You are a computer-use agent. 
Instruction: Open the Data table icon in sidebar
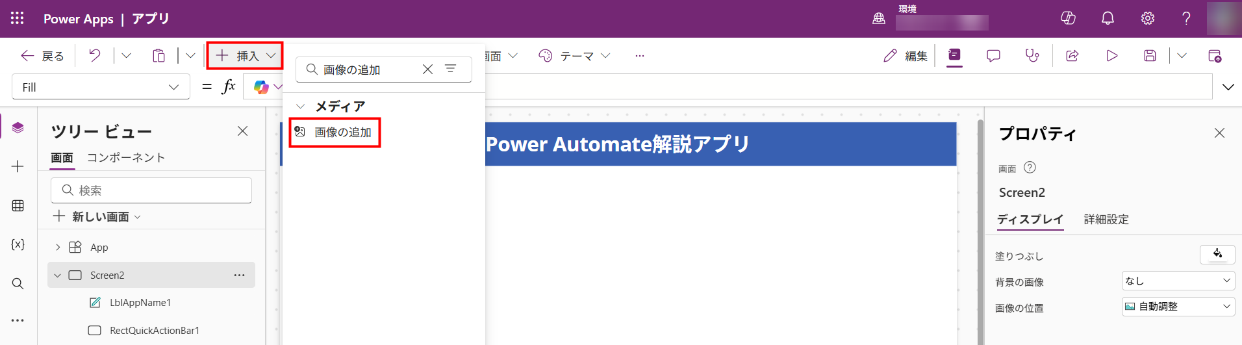coord(18,206)
